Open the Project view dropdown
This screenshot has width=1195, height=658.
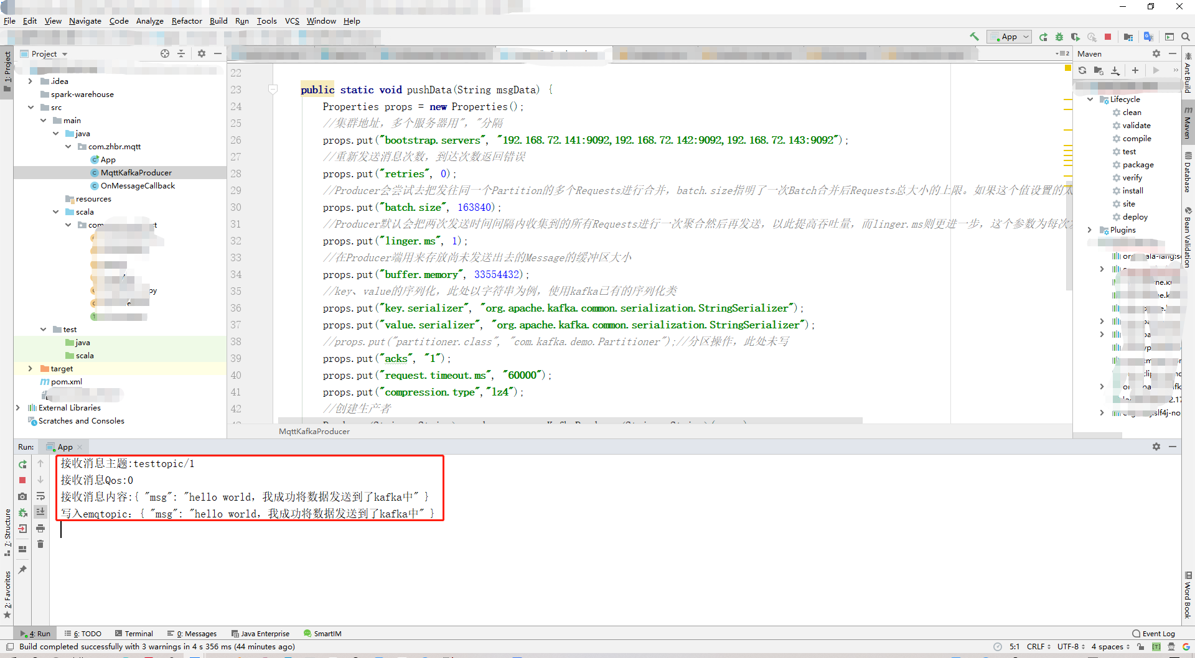tap(44, 53)
